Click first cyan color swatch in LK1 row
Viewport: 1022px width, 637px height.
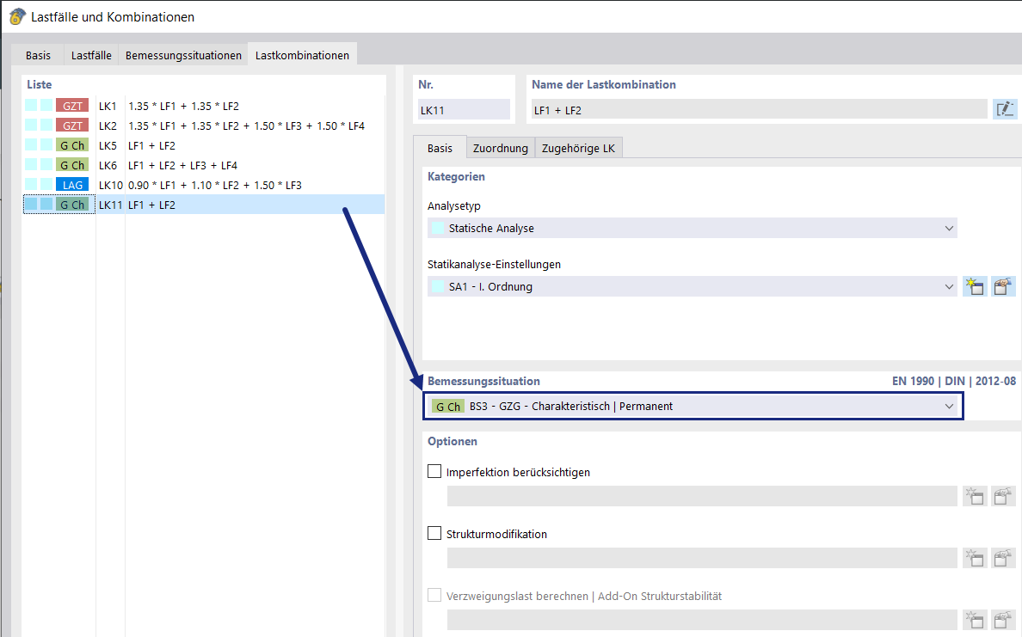tap(31, 106)
